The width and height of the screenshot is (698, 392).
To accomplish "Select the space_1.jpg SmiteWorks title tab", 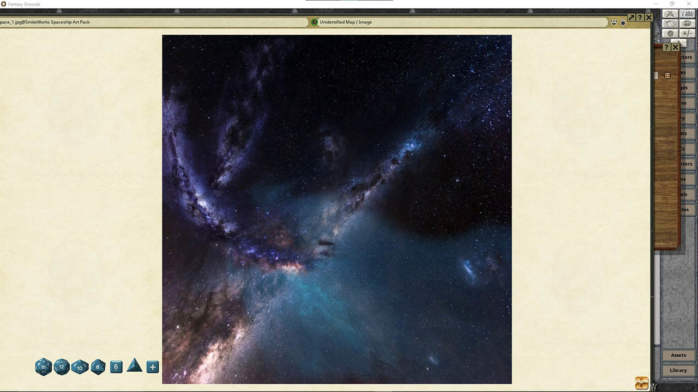I will tap(44, 22).
